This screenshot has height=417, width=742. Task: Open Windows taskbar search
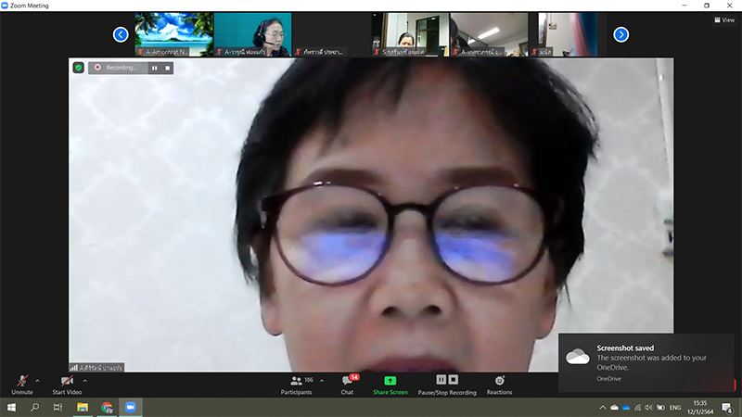(x=34, y=407)
